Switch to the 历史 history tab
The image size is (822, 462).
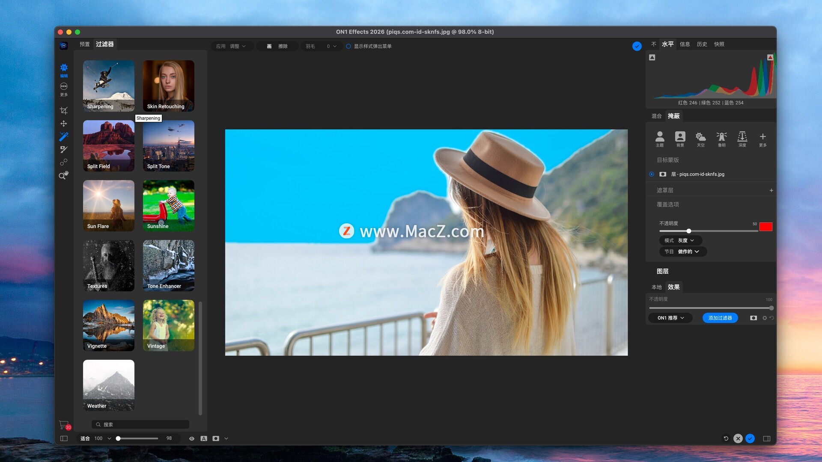[702, 44]
